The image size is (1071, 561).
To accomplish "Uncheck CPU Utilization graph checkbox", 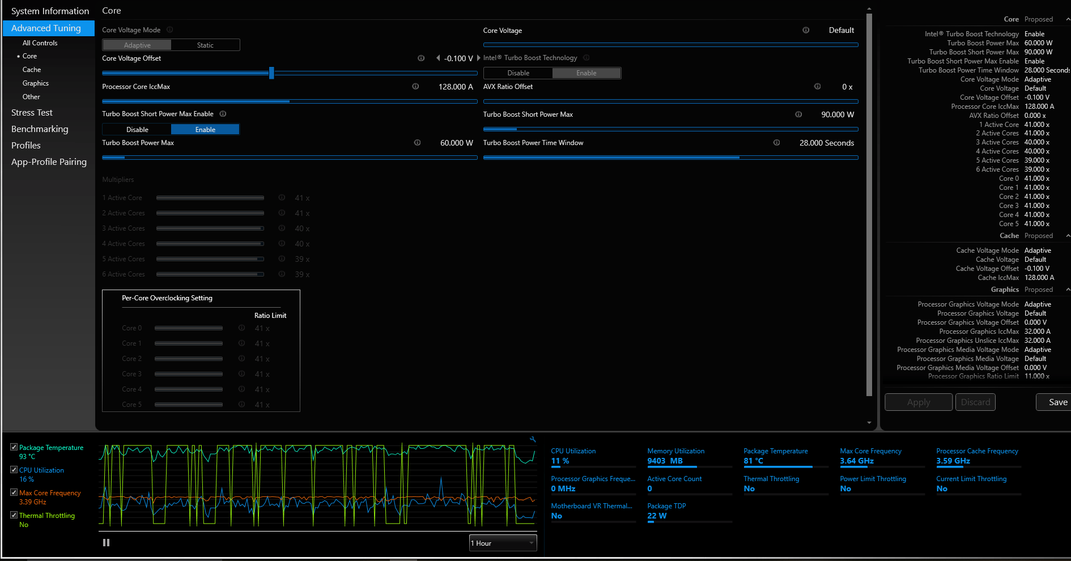I will 14,470.
